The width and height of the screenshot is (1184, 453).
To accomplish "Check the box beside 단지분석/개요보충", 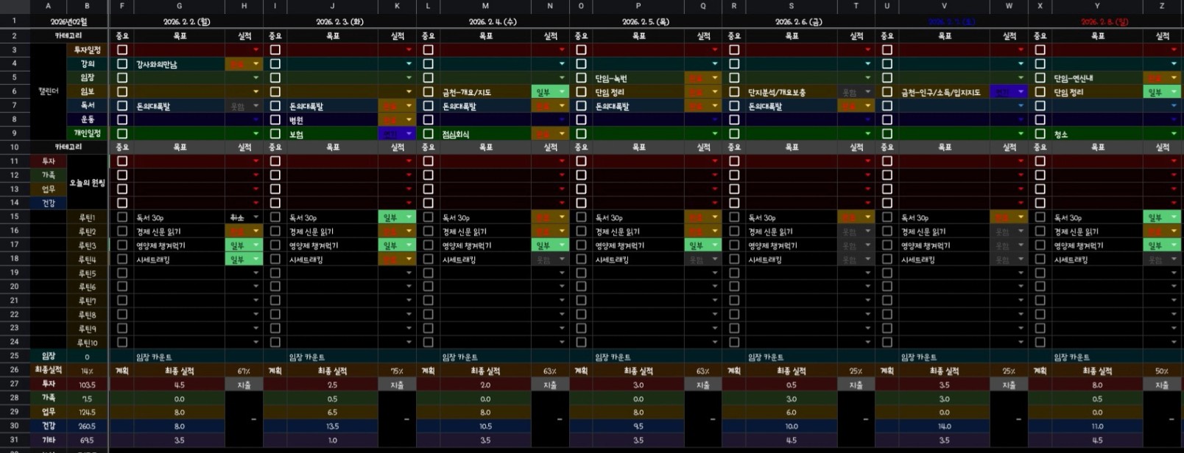I will [x=734, y=92].
